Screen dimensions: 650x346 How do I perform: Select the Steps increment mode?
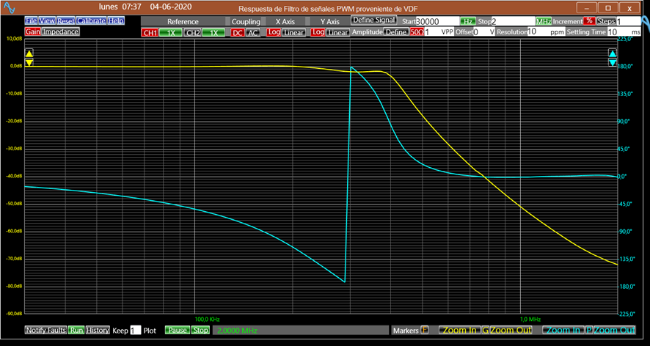pyautogui.click(x=606, y=21)
